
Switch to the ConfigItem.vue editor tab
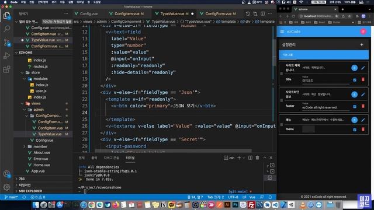(x=127, y=14)
